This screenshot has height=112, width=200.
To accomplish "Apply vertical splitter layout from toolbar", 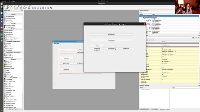I will [x=40, y=8].
